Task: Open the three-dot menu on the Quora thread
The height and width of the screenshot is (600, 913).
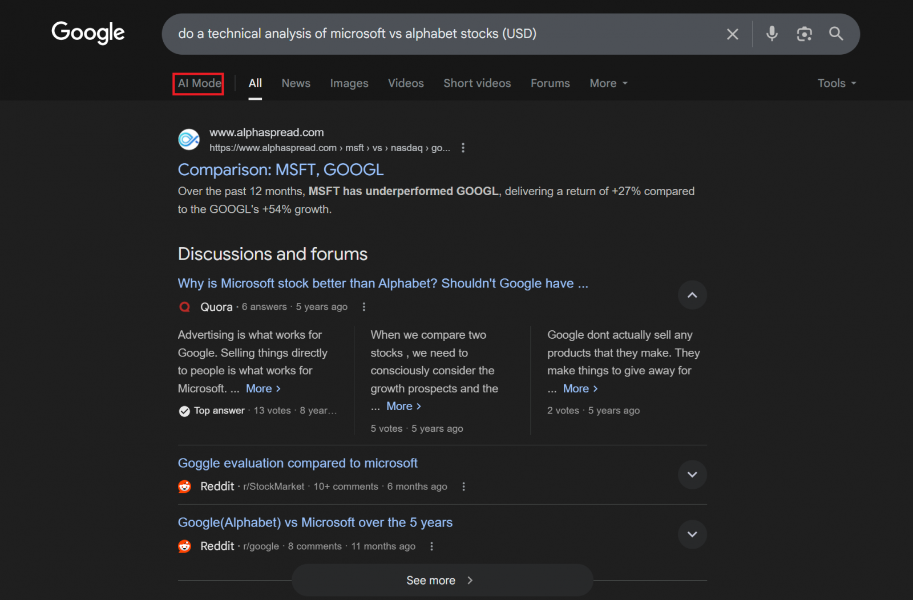Action: click(x=363, y=306)
